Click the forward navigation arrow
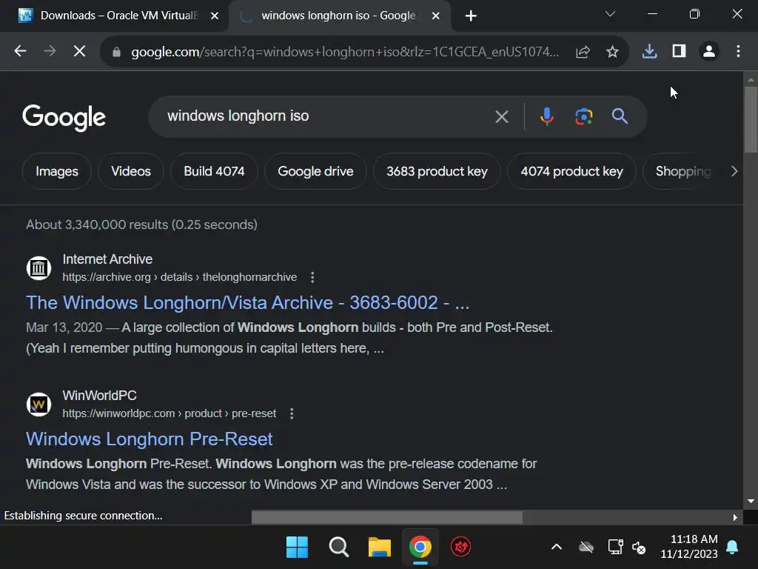758x569 pixels. pos(50,51)
